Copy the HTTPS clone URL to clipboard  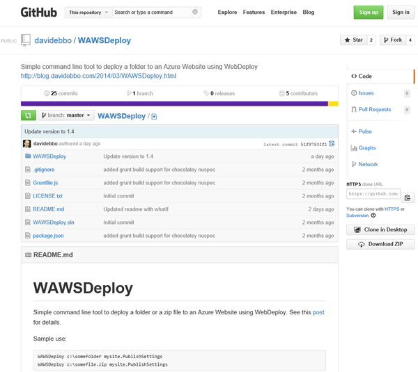point(409,197)
